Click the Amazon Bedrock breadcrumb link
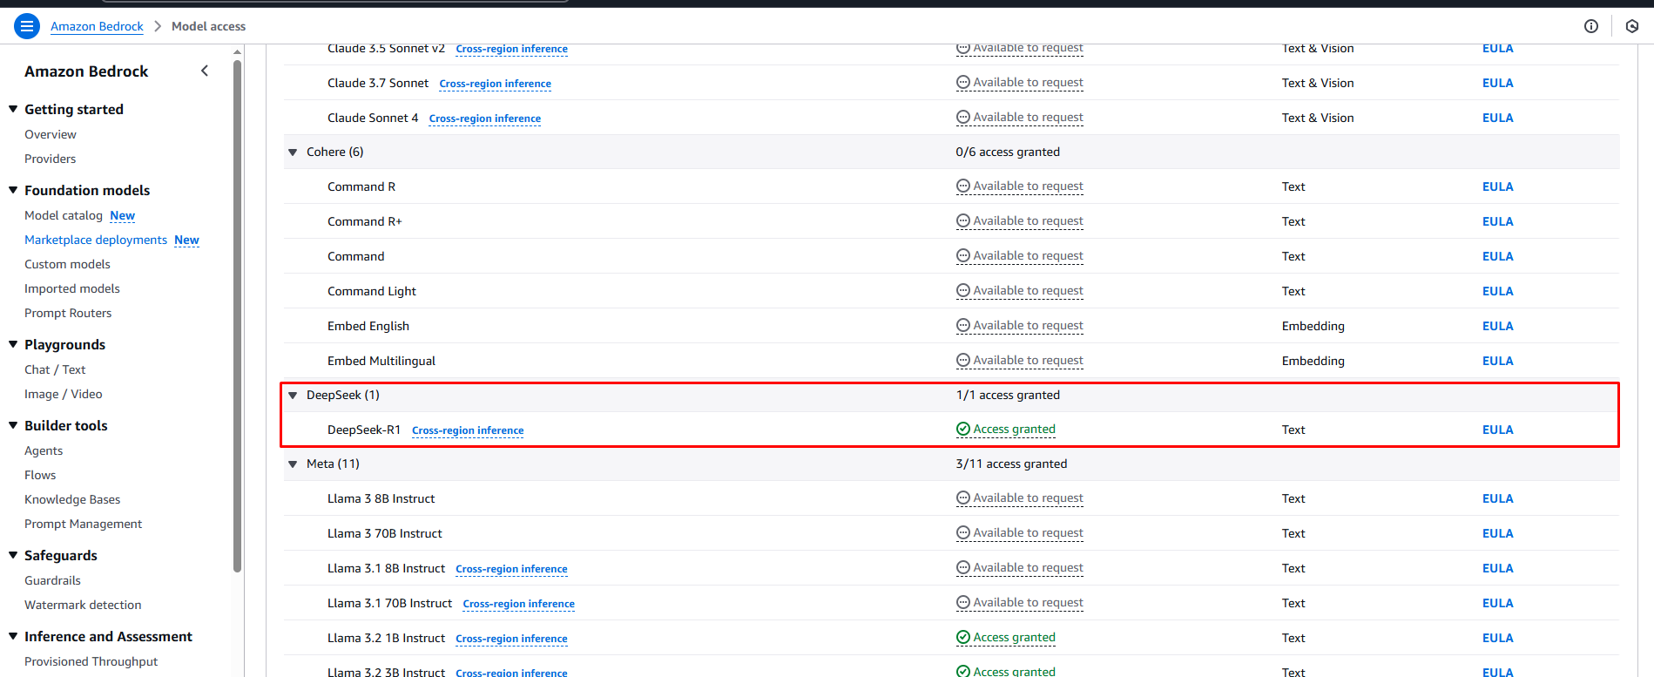 (97, 26)
